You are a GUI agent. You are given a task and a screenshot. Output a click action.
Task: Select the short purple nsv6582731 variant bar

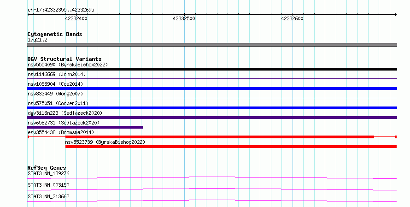tap(85, 127)
